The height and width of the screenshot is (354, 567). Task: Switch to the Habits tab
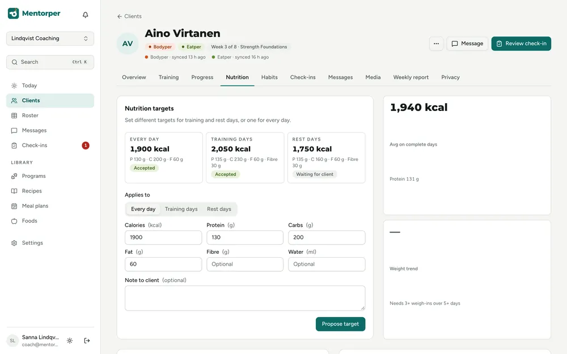269,77
